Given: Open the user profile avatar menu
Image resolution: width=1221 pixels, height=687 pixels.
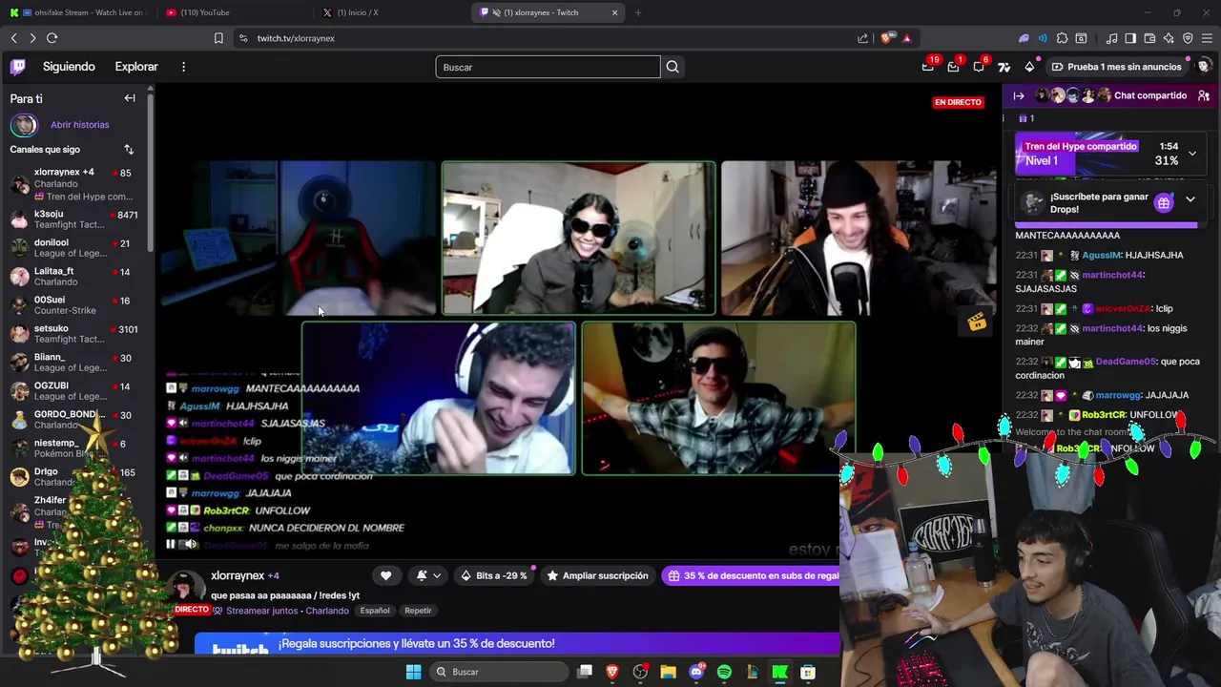Looking at the screenshot, I should pyautogui.click(x=1204, y=67).
